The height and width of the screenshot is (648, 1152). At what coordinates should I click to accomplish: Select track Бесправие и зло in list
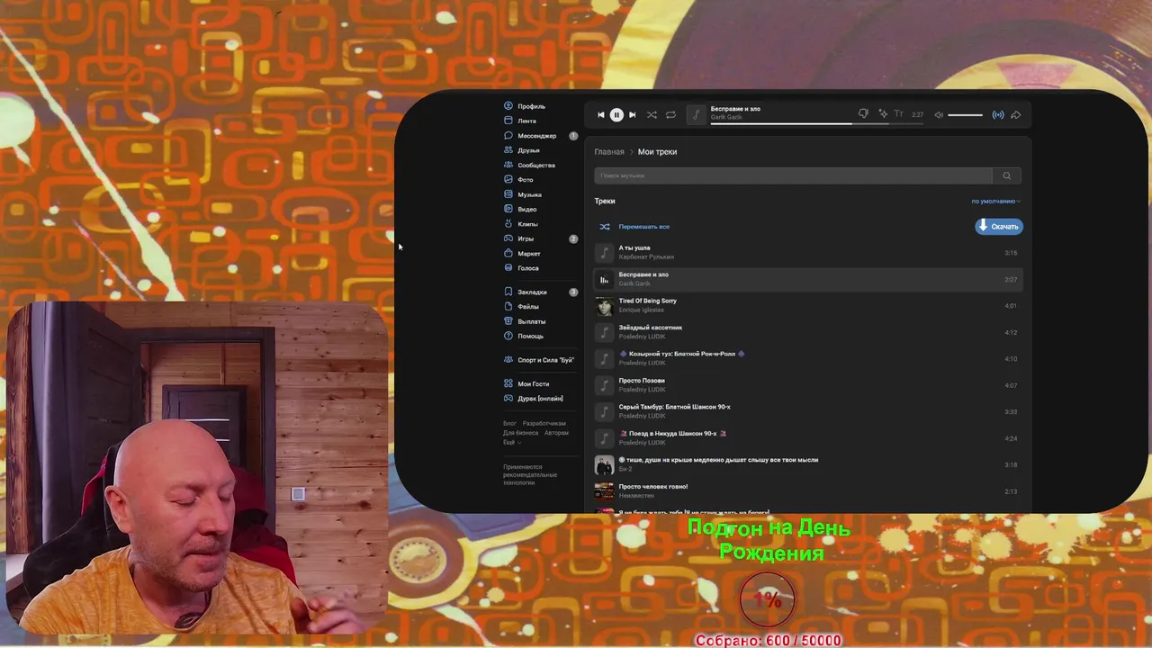point(808,279)
